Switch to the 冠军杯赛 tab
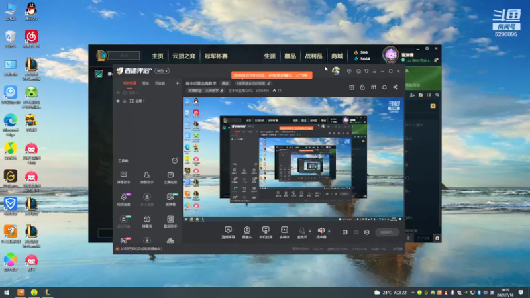Image resolution: width=530 pixels, height=298 pixels. (216, 56)
